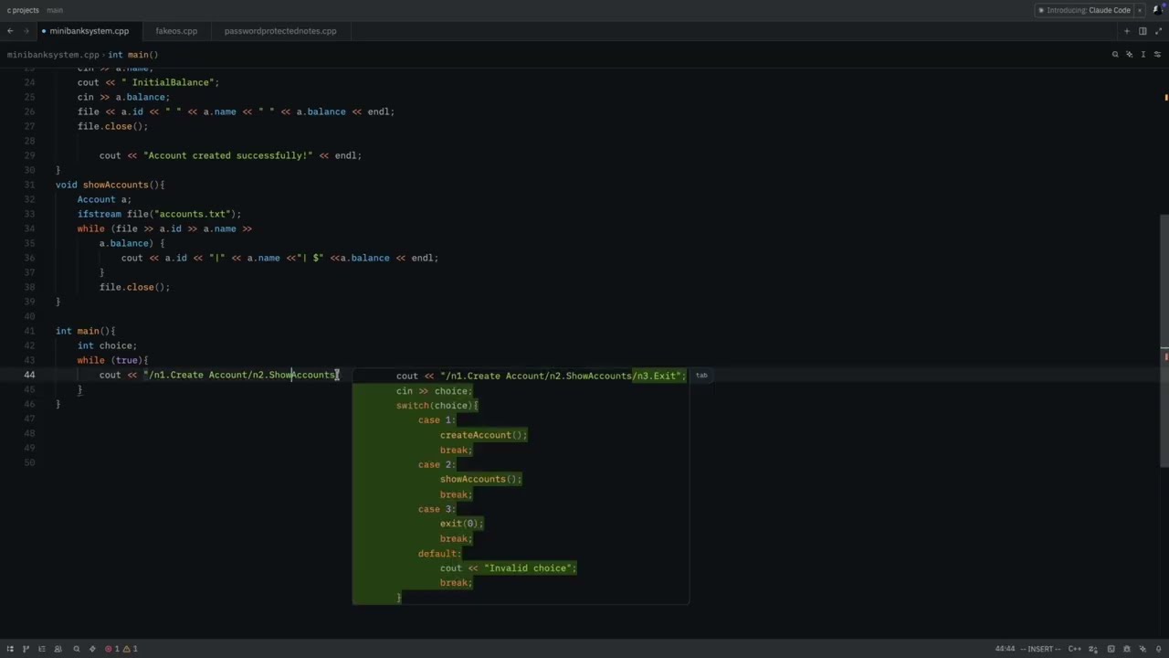Screen dimensions: 1169x658
Task: Go forward with the right arrow
Action: [x=26, y=31]
